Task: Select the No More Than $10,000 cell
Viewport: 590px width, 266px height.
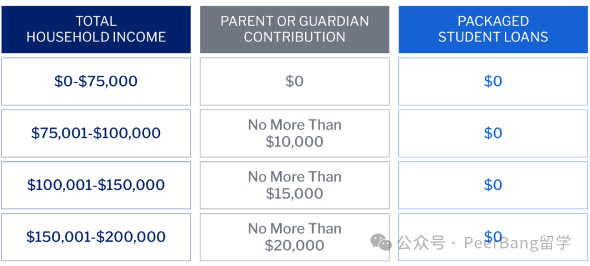Action: [294, 133]
